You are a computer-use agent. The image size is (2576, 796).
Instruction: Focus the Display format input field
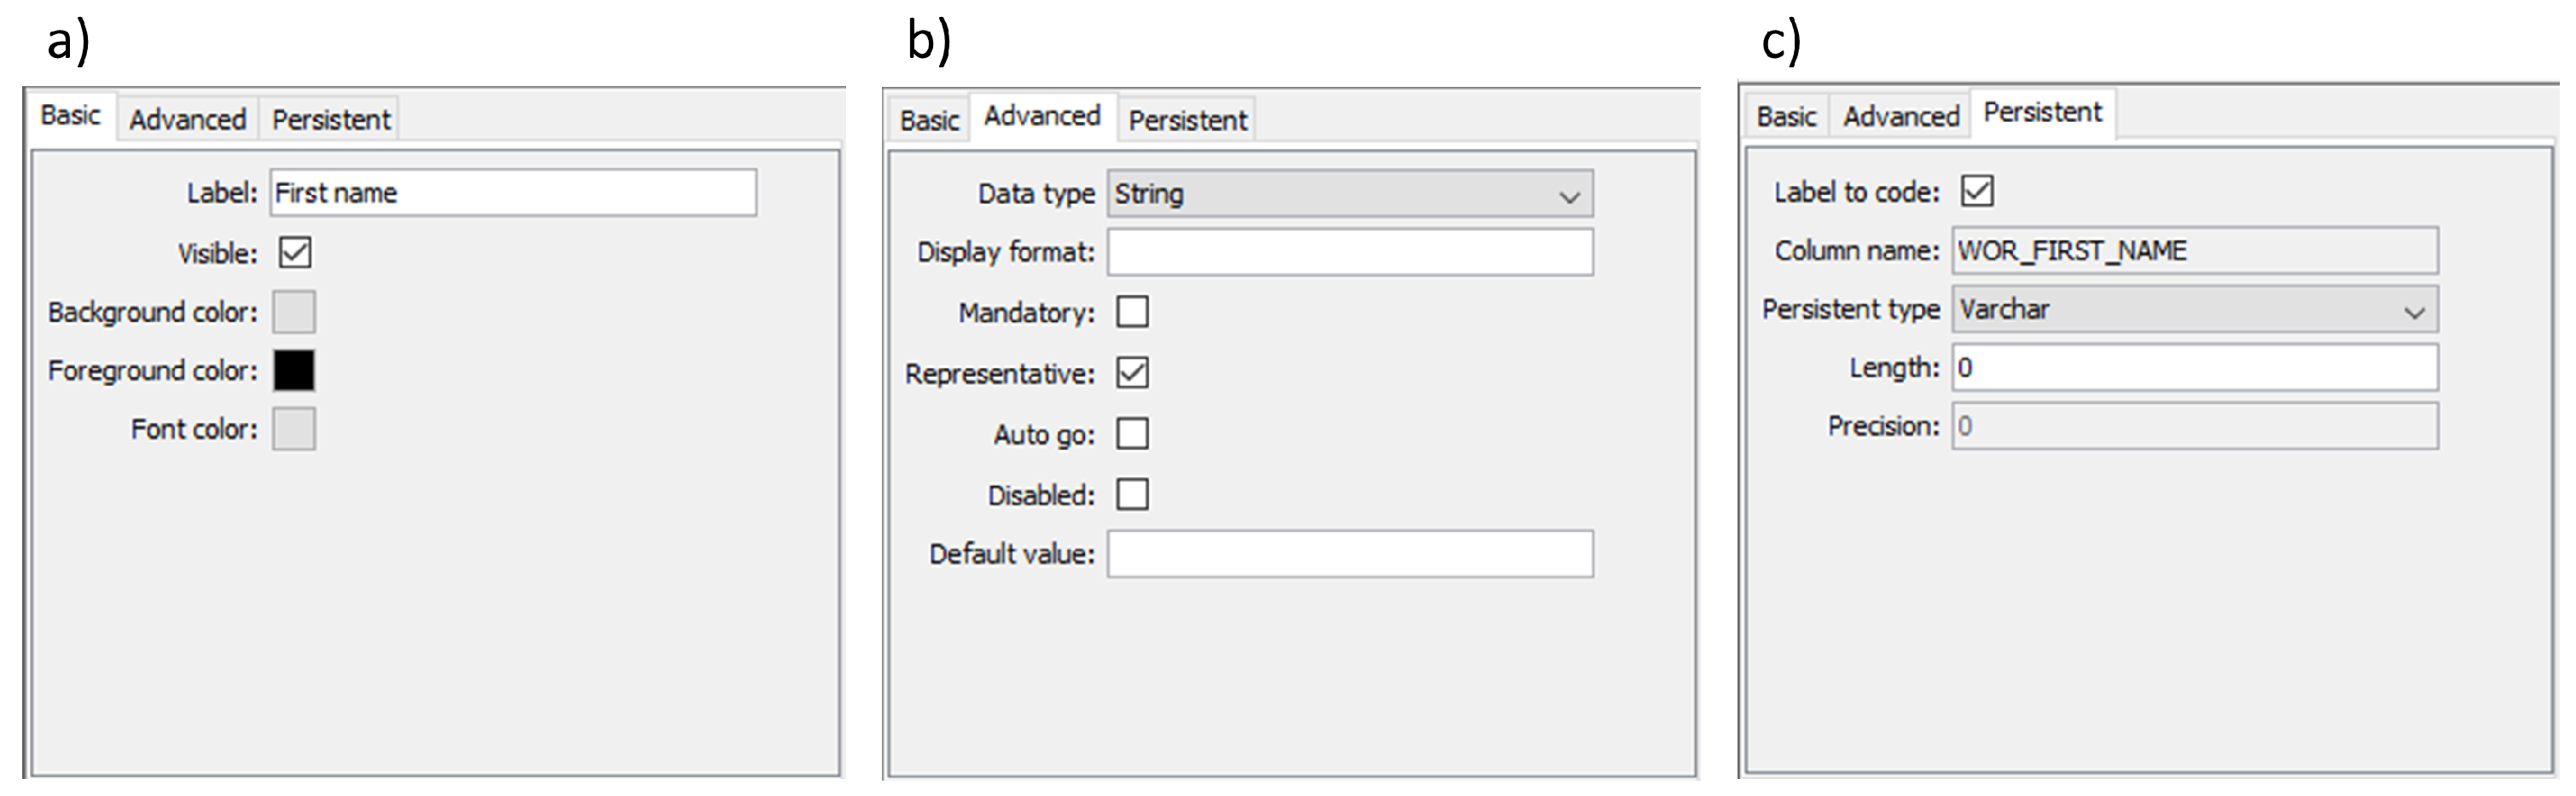(x=1349, y=251)
